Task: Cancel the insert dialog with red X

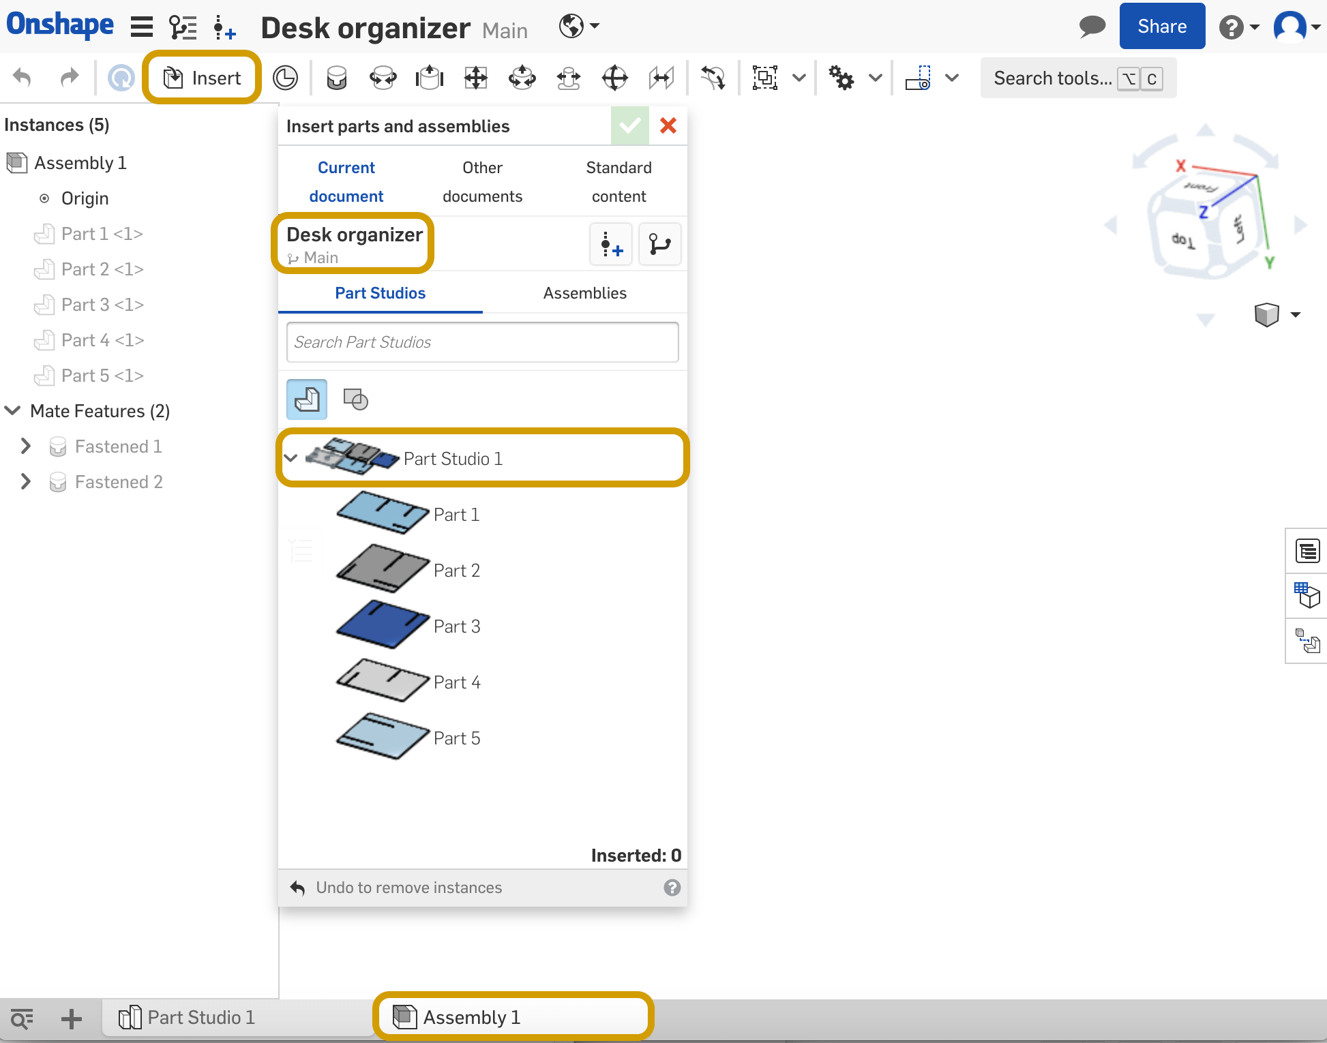Action: 668,125
